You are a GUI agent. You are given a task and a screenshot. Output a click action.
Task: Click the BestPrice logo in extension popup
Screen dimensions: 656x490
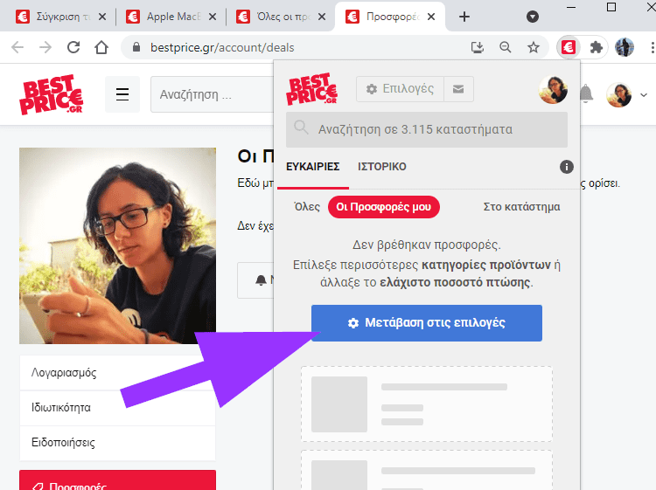pos(311,88)
